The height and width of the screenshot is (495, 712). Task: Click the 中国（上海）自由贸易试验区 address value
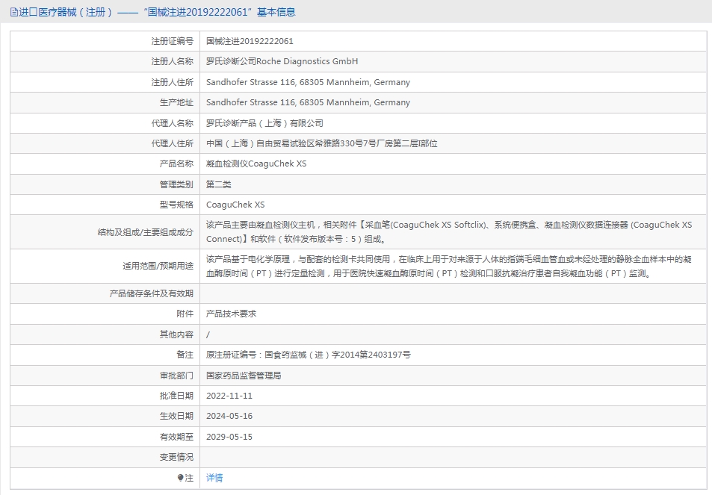[x=322, y=144]
